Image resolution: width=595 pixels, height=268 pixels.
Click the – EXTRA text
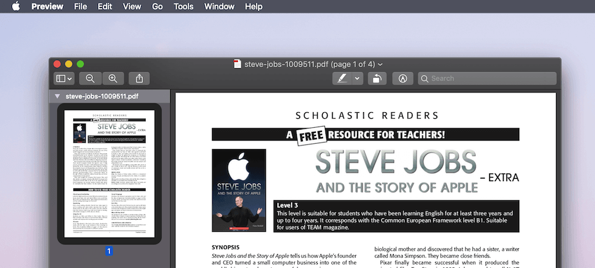click(x=499, y=177)
